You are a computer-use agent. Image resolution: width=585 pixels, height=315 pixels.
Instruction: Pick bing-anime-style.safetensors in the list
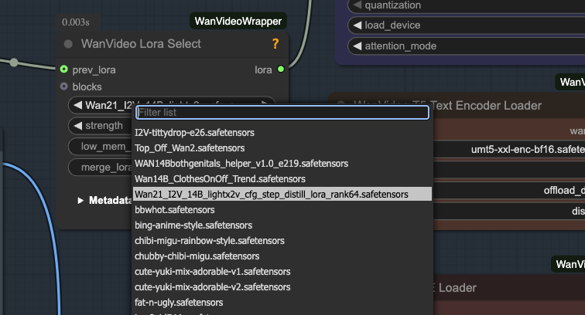tap(282, 225)
